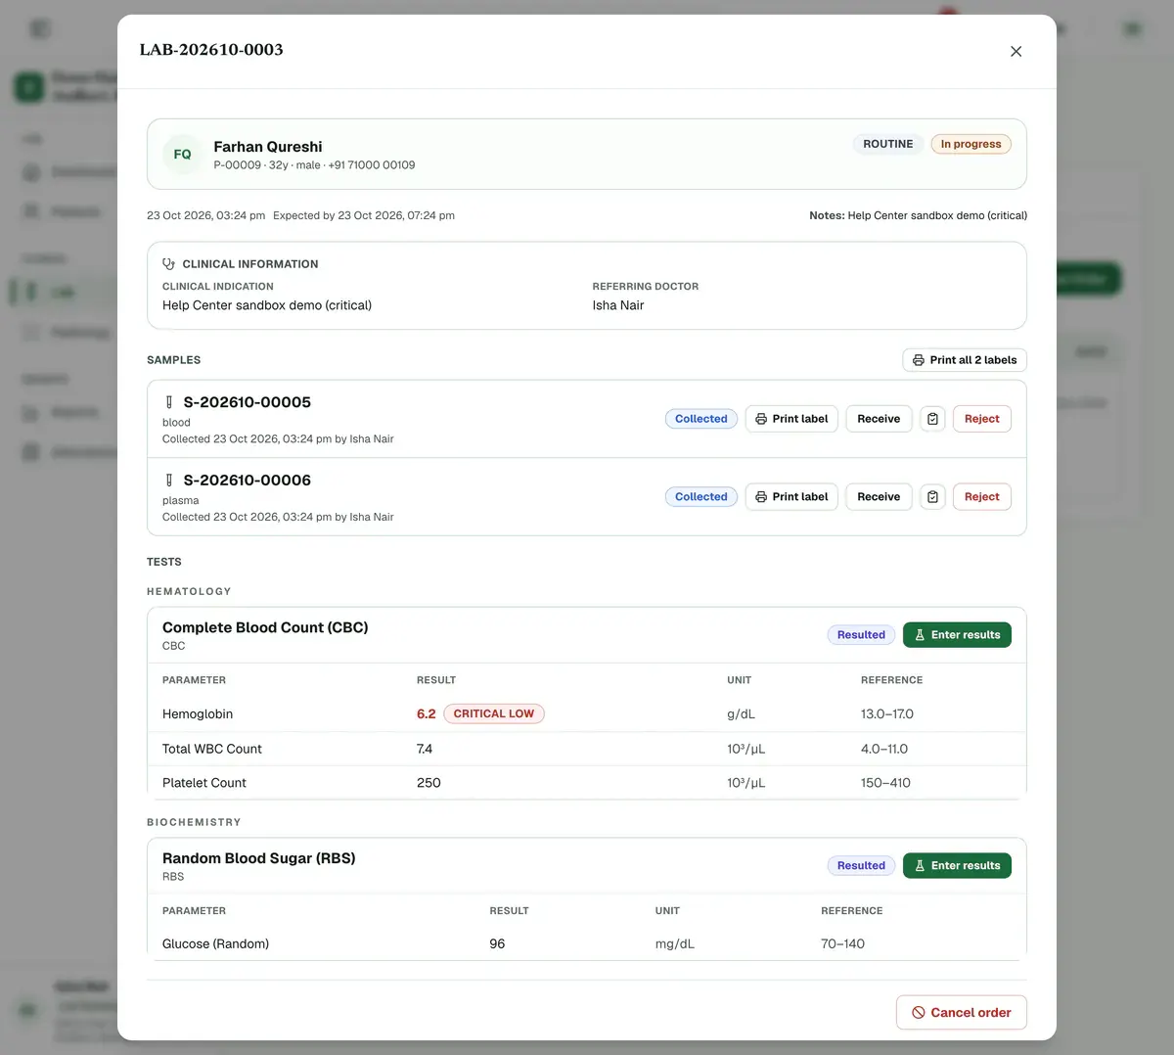Click patient name Farhan Qureshi
This screenshot has width=1174, height=1055.
point(268,147)
